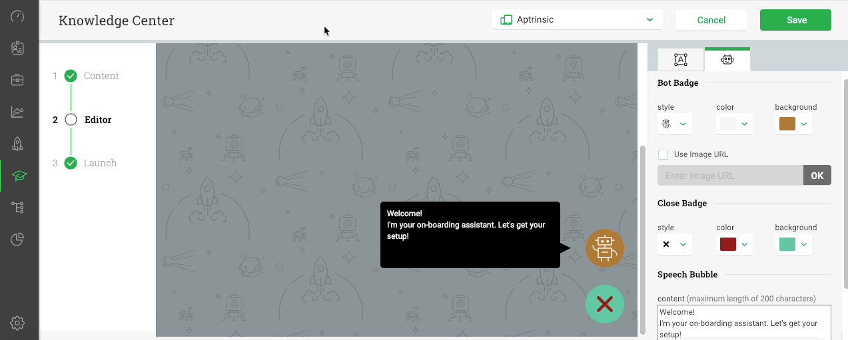Switch to the bot settings tab
Screen dimensions: 848x340
pyautogui.click(x=727, y=59)
